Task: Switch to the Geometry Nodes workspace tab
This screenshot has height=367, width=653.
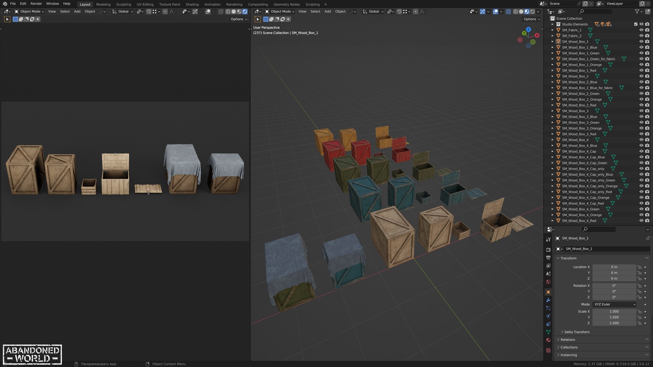Action: [x=287, y=4]
